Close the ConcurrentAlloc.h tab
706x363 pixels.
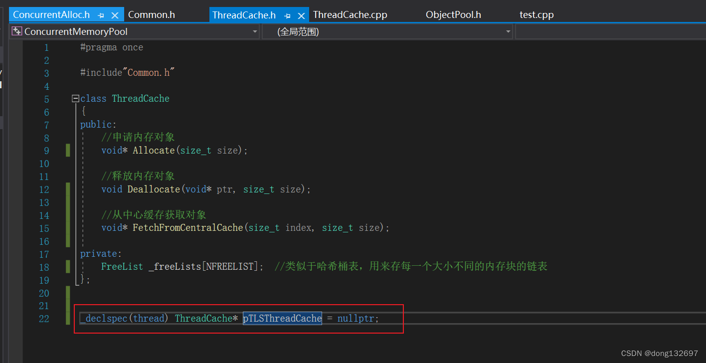click(x=115, y=15)
